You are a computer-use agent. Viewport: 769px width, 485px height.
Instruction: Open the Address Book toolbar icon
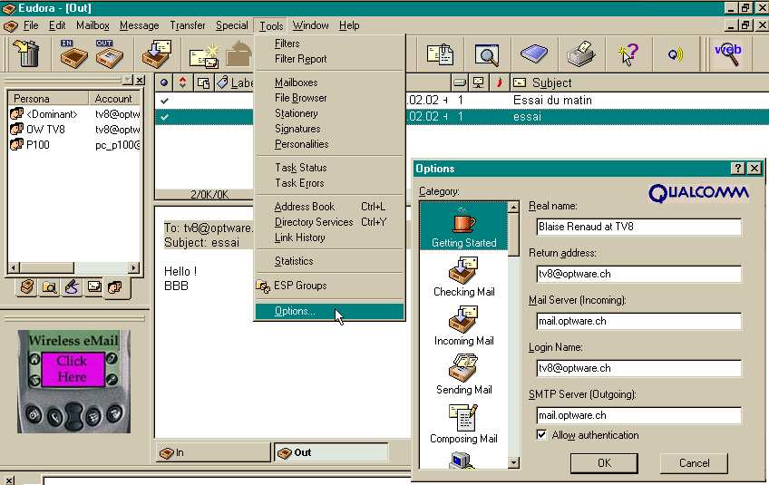(533, 53)
